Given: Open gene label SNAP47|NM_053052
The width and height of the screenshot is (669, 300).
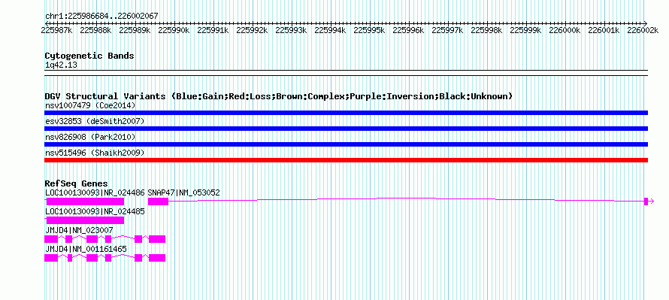Looking at the screenshot, I should pos(184,192).
